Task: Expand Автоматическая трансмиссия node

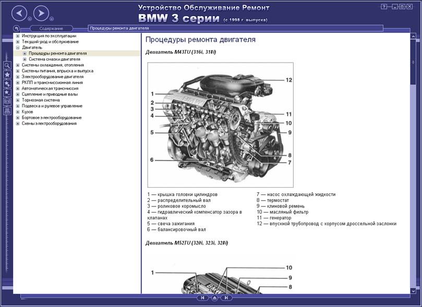Action: (18, 89)
